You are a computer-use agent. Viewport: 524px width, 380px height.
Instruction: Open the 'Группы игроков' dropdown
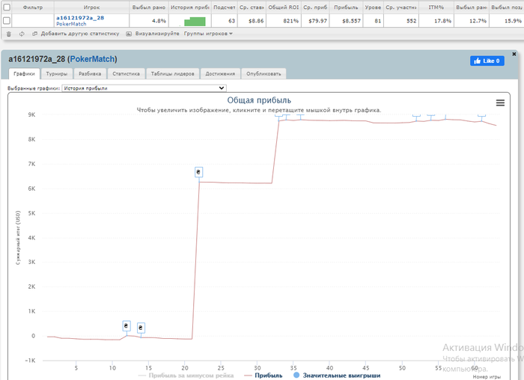click(x=208, y=34)
